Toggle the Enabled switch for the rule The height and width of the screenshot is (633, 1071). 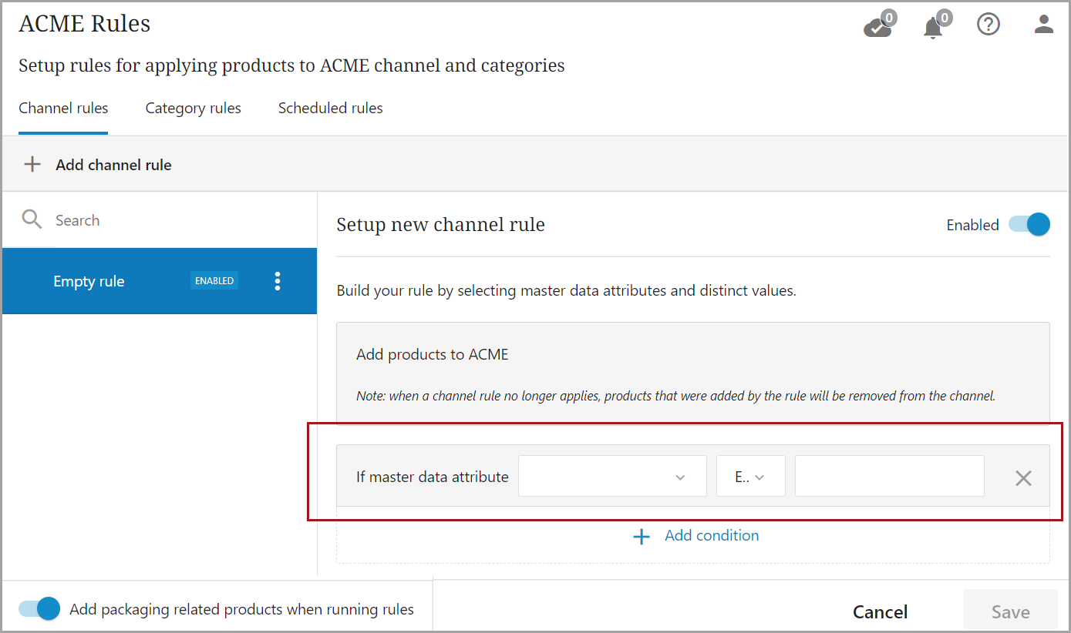tap(1029, 225)
